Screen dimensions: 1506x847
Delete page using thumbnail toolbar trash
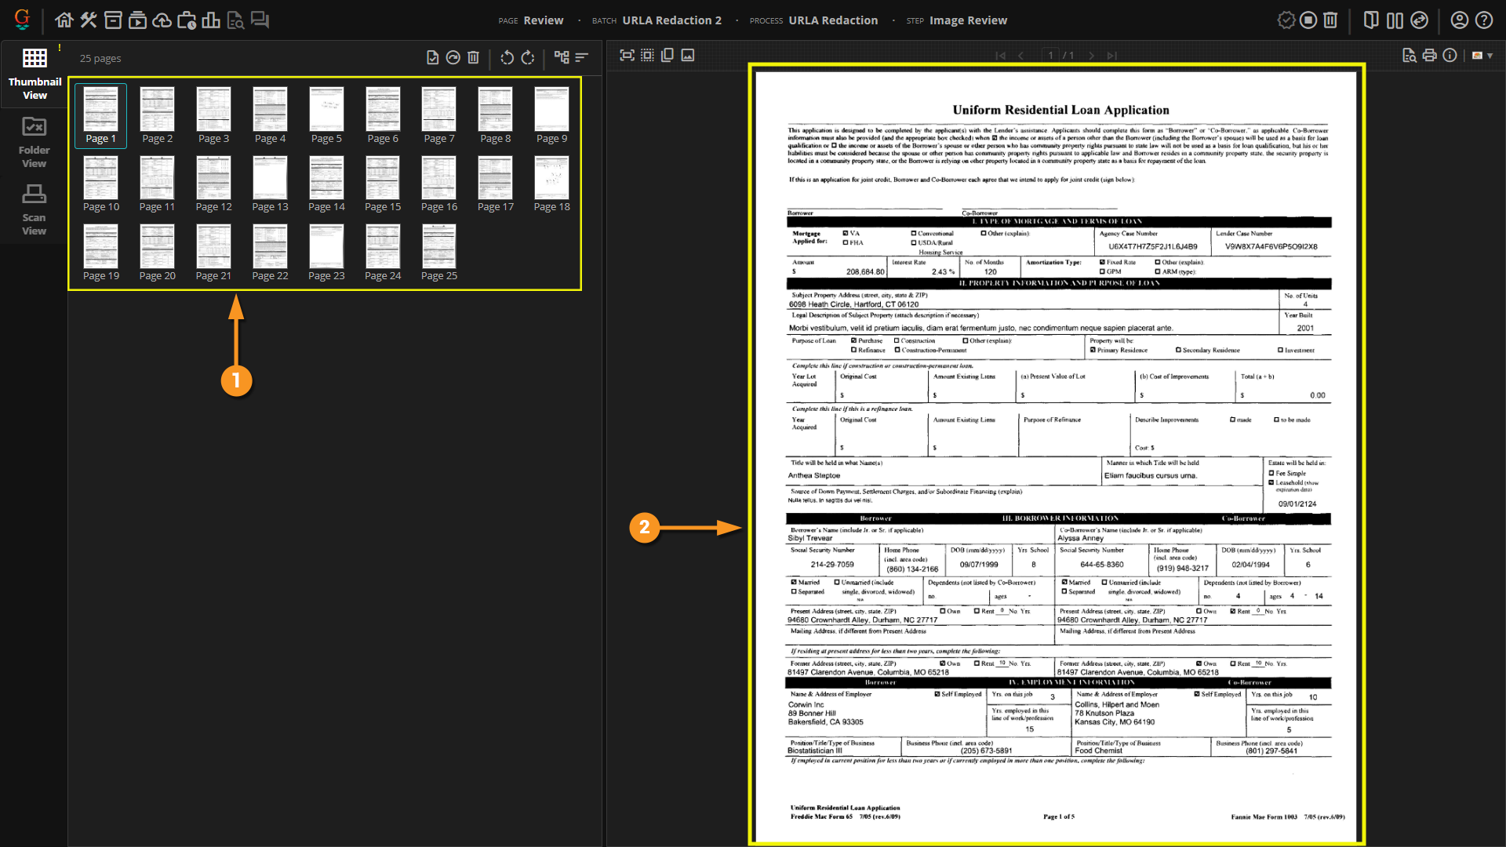473,57
